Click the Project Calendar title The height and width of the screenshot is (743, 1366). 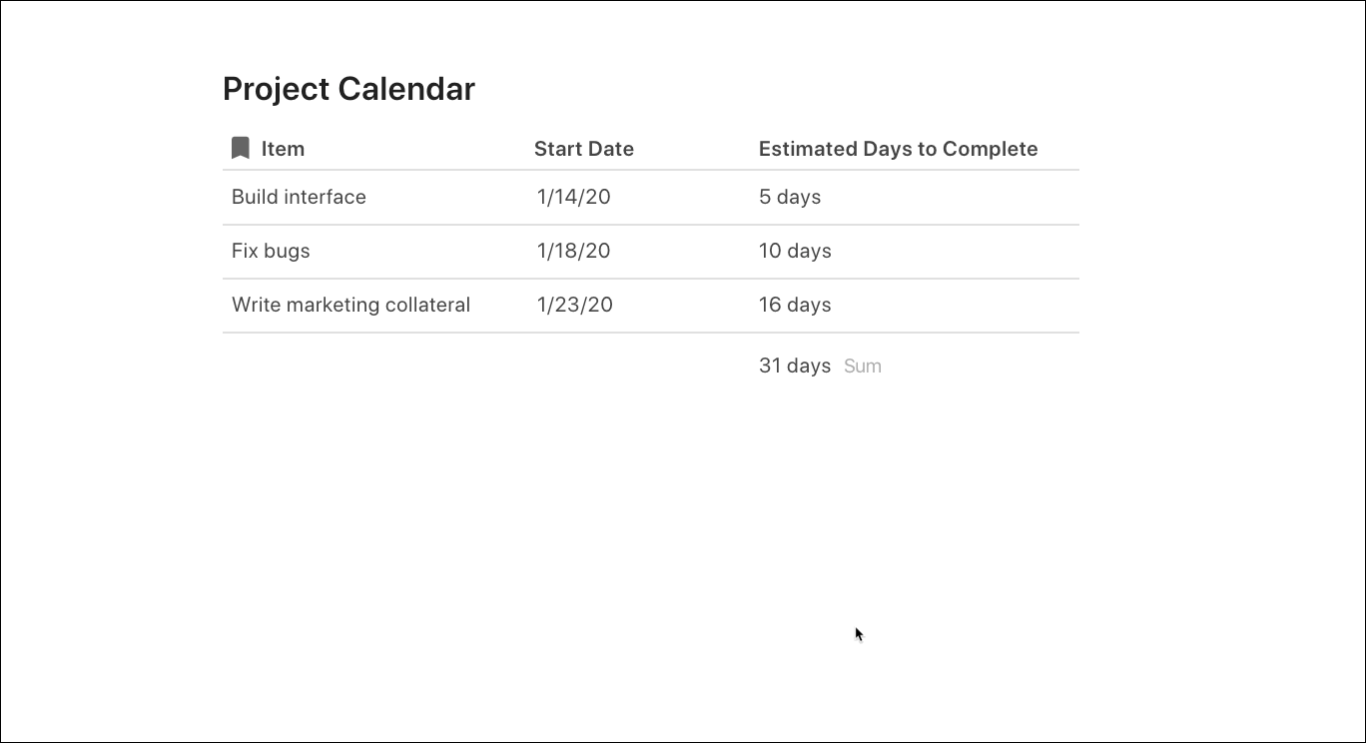348,89
